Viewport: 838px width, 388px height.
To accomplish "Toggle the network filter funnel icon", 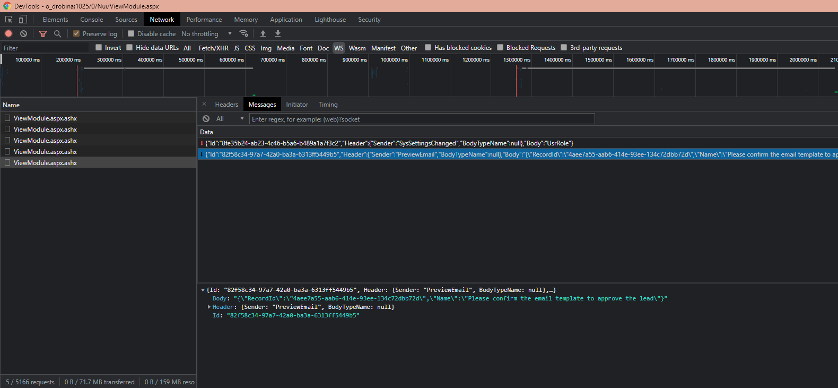I will pos(43,33).
